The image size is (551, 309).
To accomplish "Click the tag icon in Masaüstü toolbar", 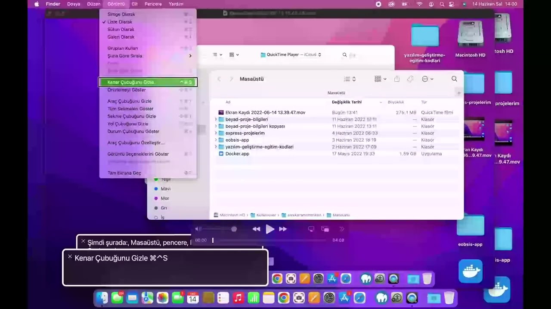I will tap(410, 79).
